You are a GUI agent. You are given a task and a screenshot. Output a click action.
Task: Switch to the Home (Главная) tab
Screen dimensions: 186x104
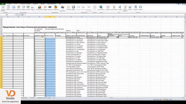[x=9, y=4]
